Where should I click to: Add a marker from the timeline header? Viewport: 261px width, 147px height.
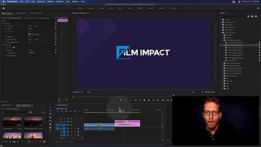point(71,111)
